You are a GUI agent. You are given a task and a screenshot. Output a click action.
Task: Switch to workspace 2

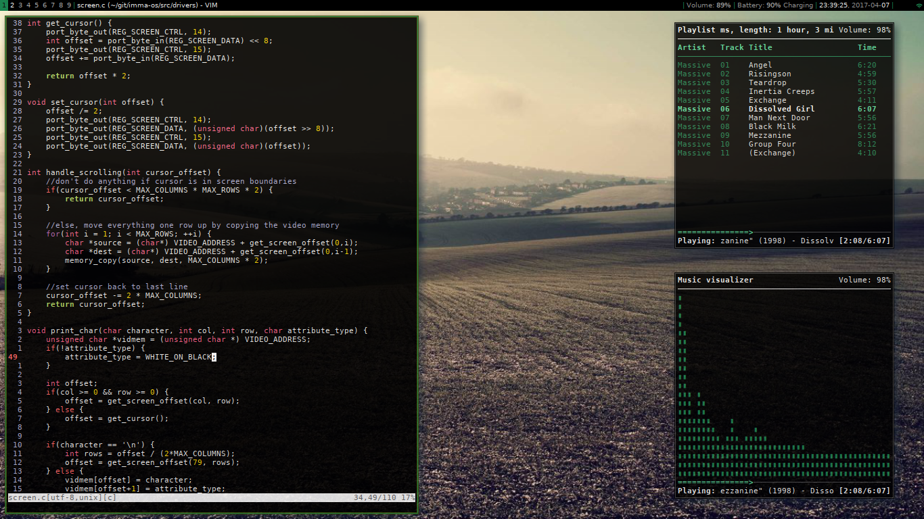[11, 5]
